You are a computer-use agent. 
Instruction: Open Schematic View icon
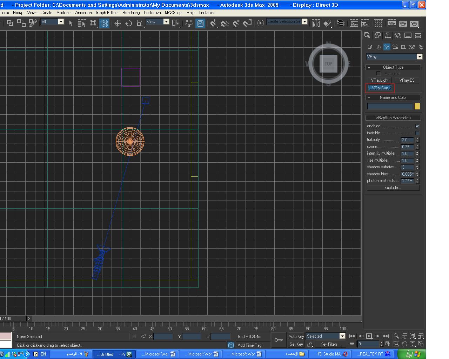coord(365,23)
